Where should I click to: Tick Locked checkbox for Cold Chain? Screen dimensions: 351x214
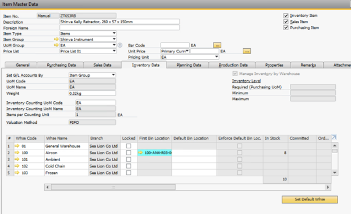point(129,166)
